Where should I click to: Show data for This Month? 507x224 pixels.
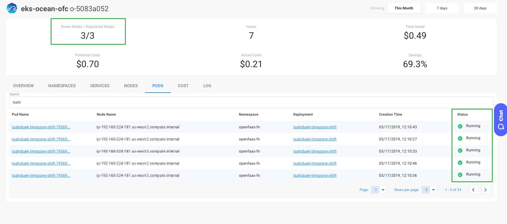click(x=404, y=8)
